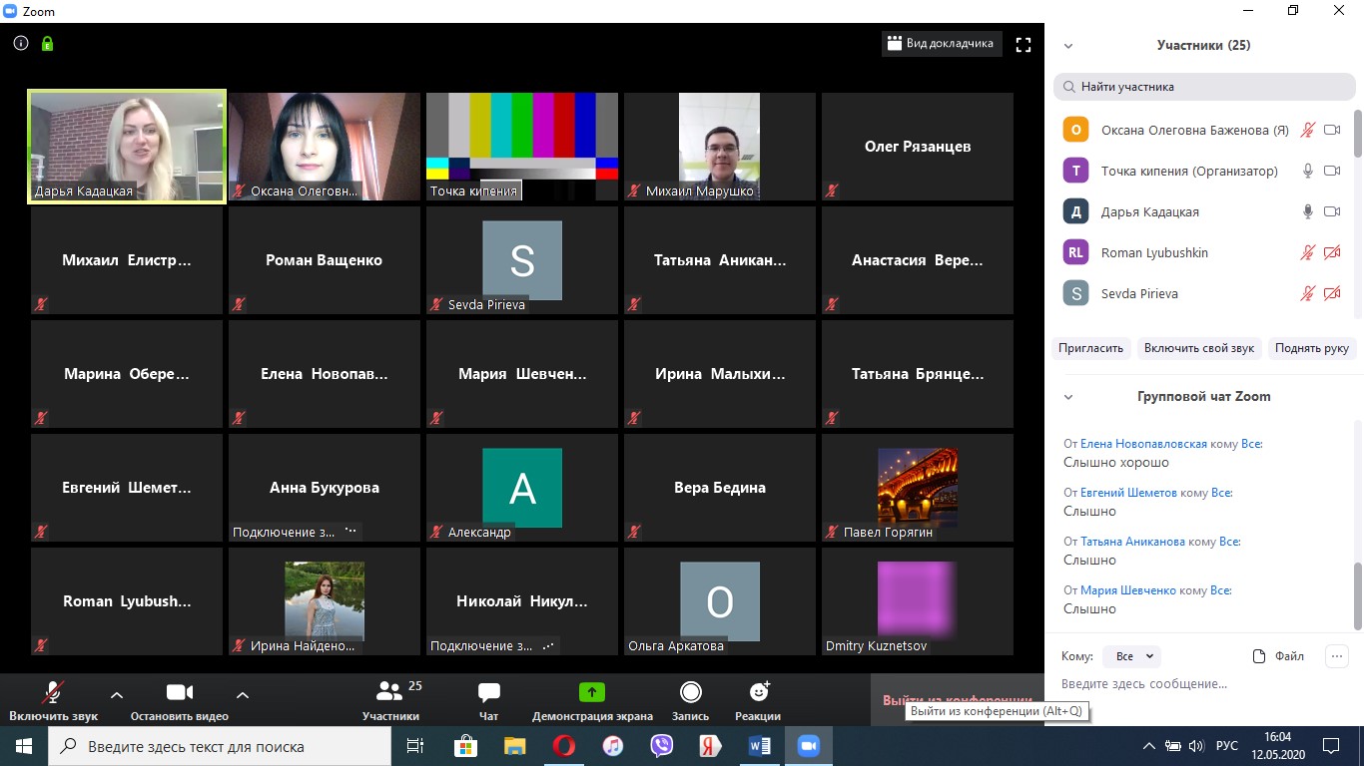Select Точка кипения color bars tile

[x=522, y=147]
